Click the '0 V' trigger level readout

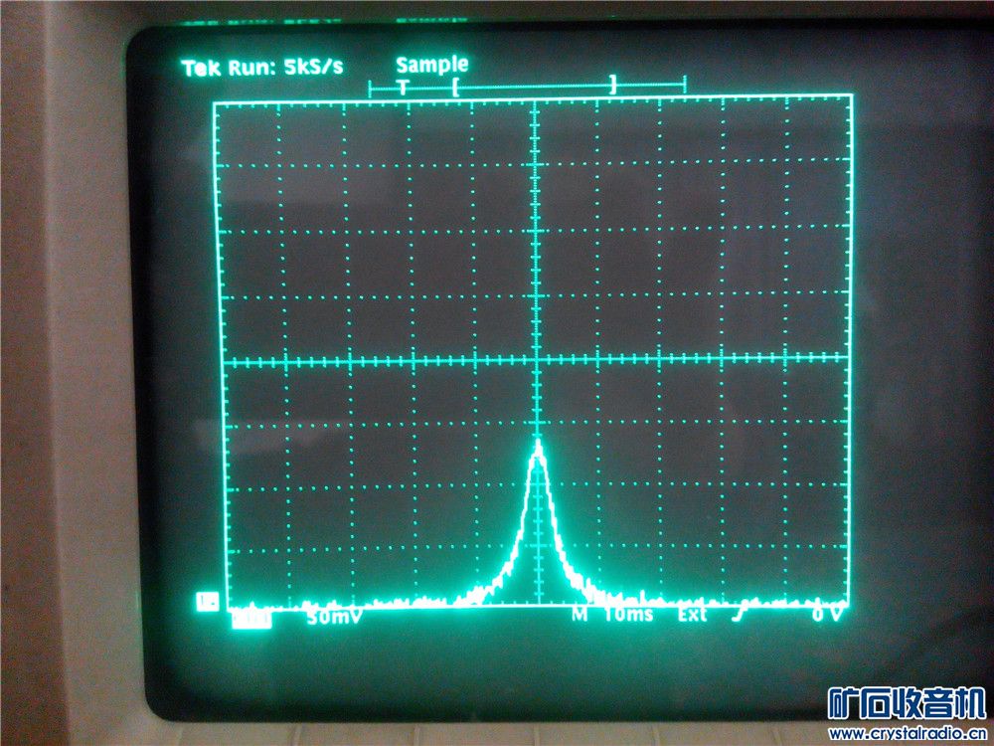point(827,614)
